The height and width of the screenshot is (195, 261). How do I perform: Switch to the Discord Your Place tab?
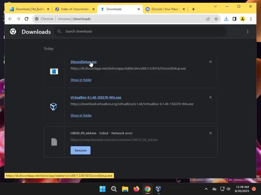click(165, 9)
